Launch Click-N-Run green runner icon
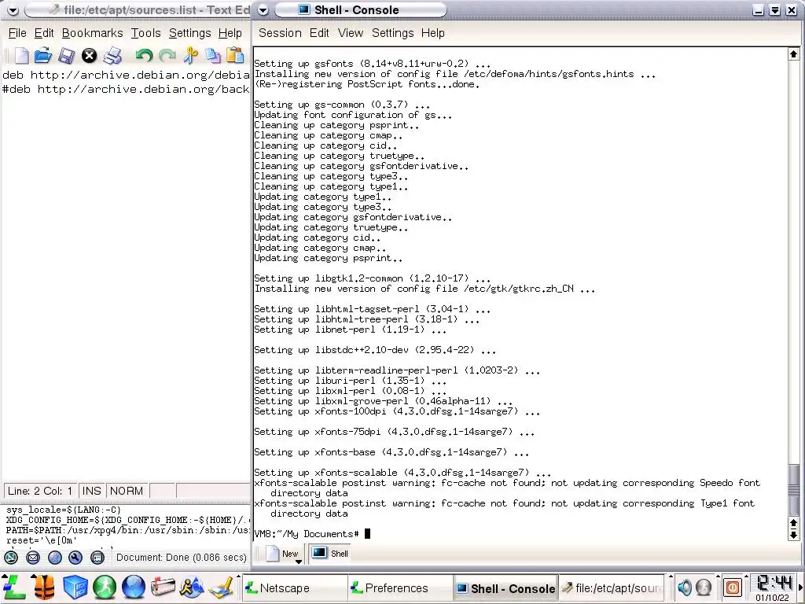Image resolution: width=805 pixels, height=604 pixels. tap(105, 587)
